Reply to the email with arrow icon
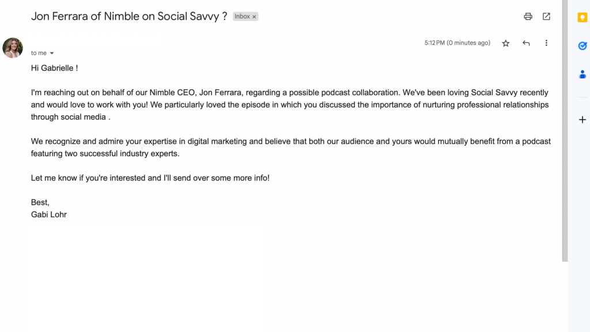Screen dimensions: 590x332 [526, 43]
